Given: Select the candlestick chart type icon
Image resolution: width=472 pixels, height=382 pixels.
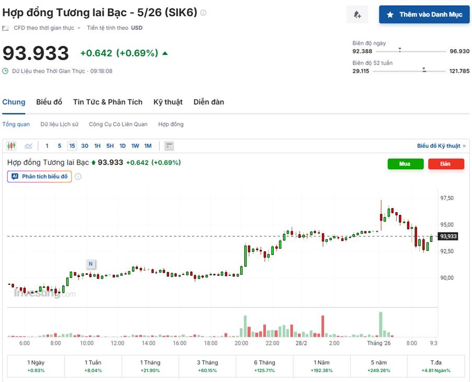Looking at the screenshot, I should click(x=11, y=146).
